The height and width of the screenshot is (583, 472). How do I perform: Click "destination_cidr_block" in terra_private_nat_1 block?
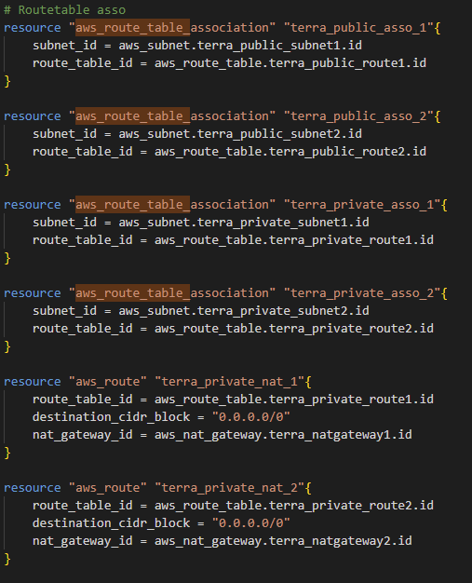pyautogui.click(x=111, y=417)
